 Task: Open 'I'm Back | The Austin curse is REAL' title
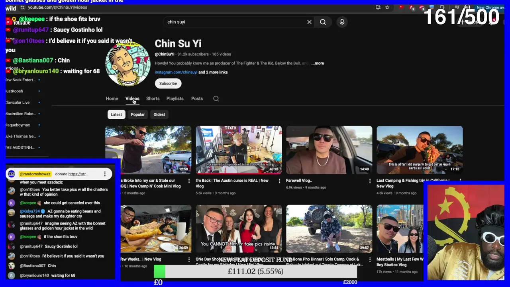tap(232, 183)
